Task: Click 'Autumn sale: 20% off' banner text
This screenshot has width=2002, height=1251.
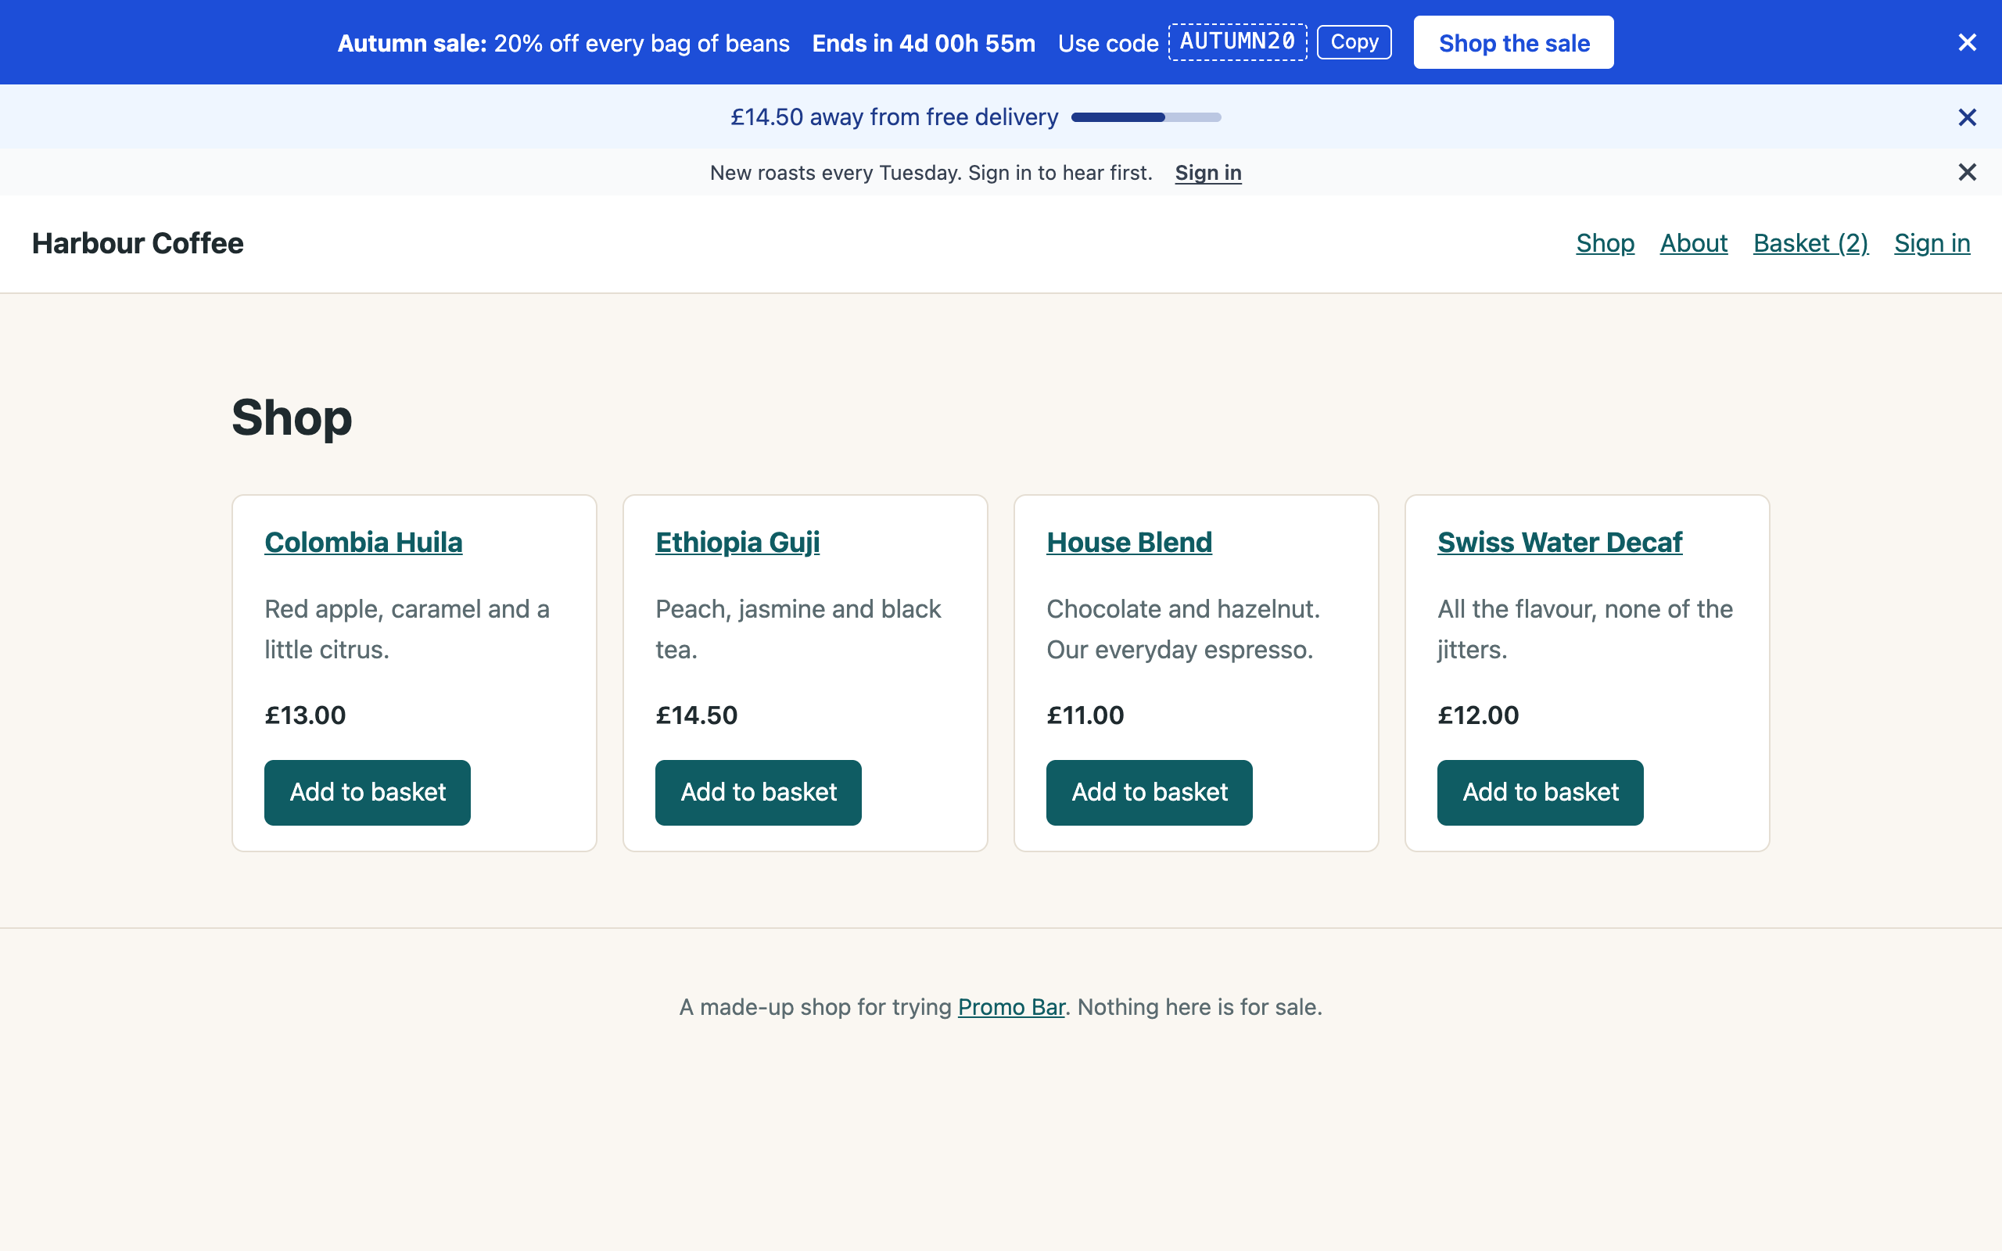Action: pos(563,43)
